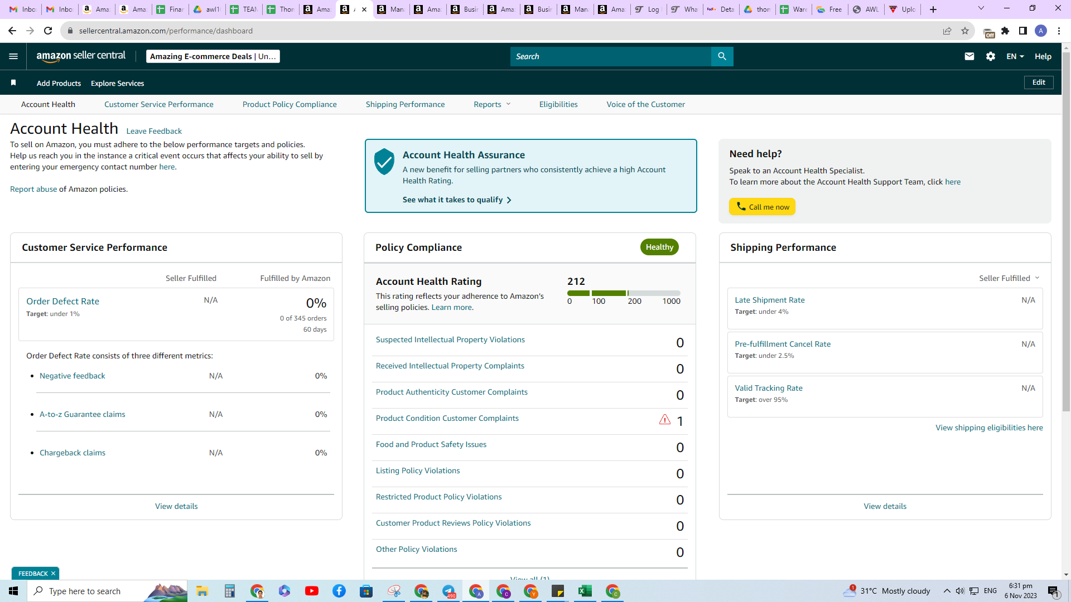1071x602 pixels.
Task: Click the share page icon in address bar
Action: click(947, 31)
